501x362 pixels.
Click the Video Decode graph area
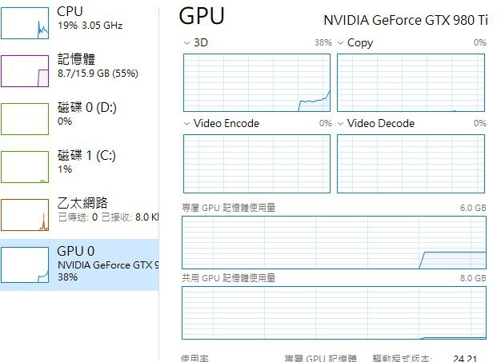(x=411, y=164)
